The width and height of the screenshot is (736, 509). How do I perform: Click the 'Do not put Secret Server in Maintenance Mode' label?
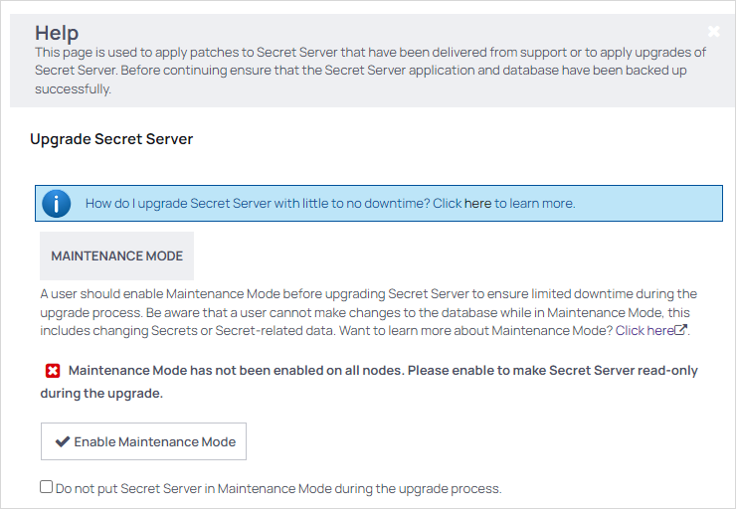(x=278, y=488)
